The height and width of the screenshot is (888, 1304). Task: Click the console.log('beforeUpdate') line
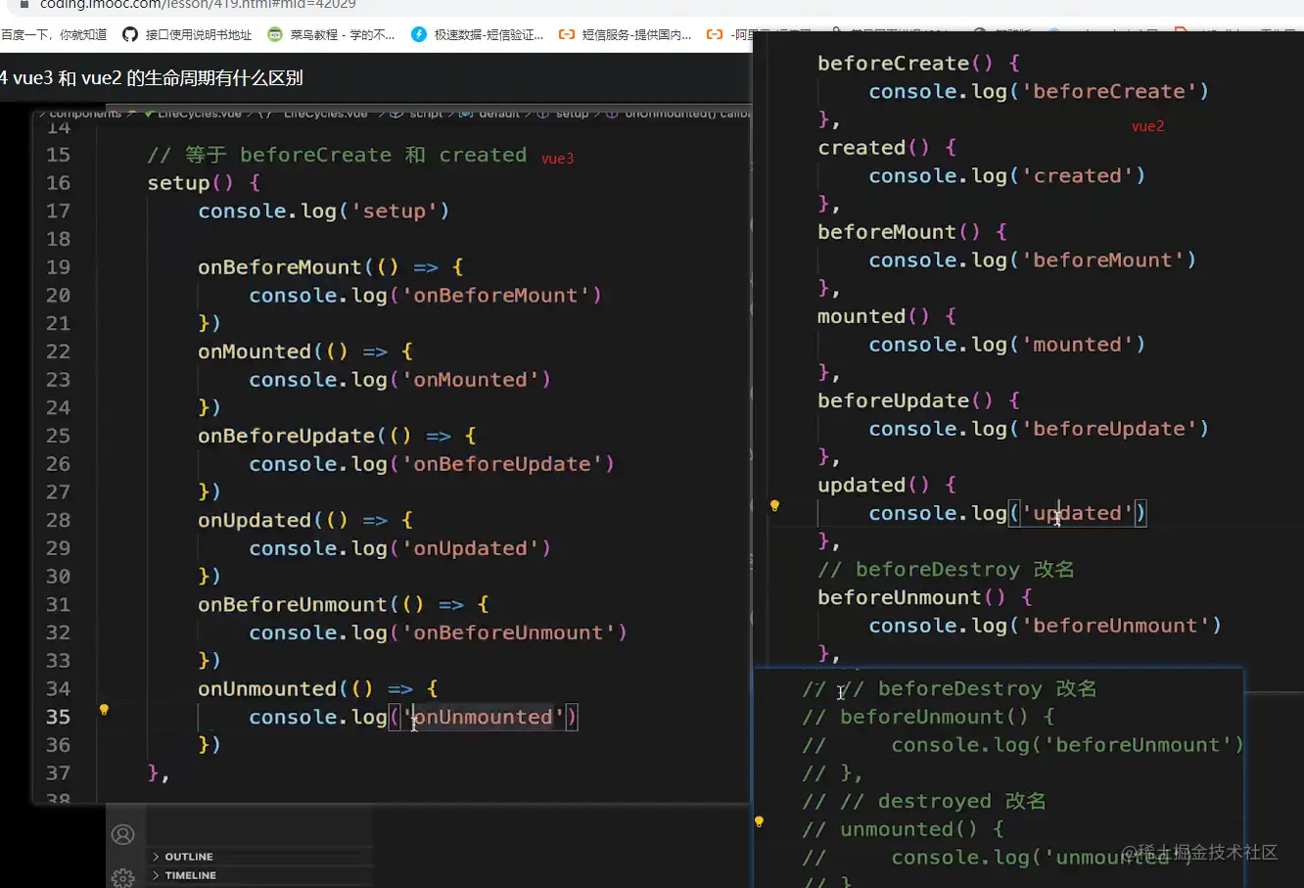coord(1040,429)
